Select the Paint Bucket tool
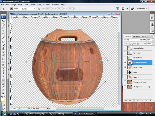 tap(3, 59)
